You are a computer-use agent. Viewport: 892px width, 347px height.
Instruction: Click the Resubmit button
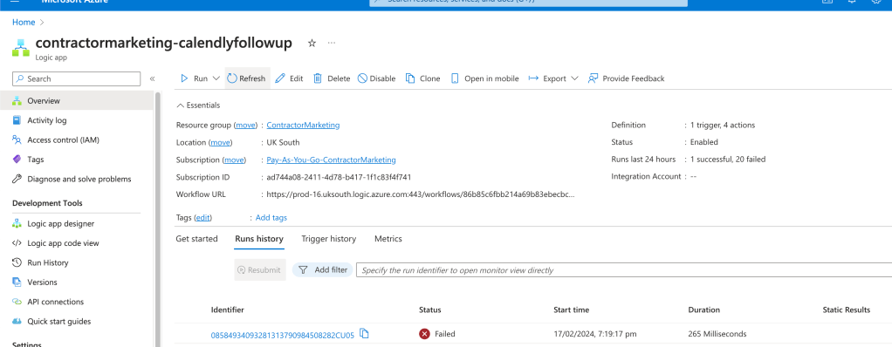coord(260,270)
